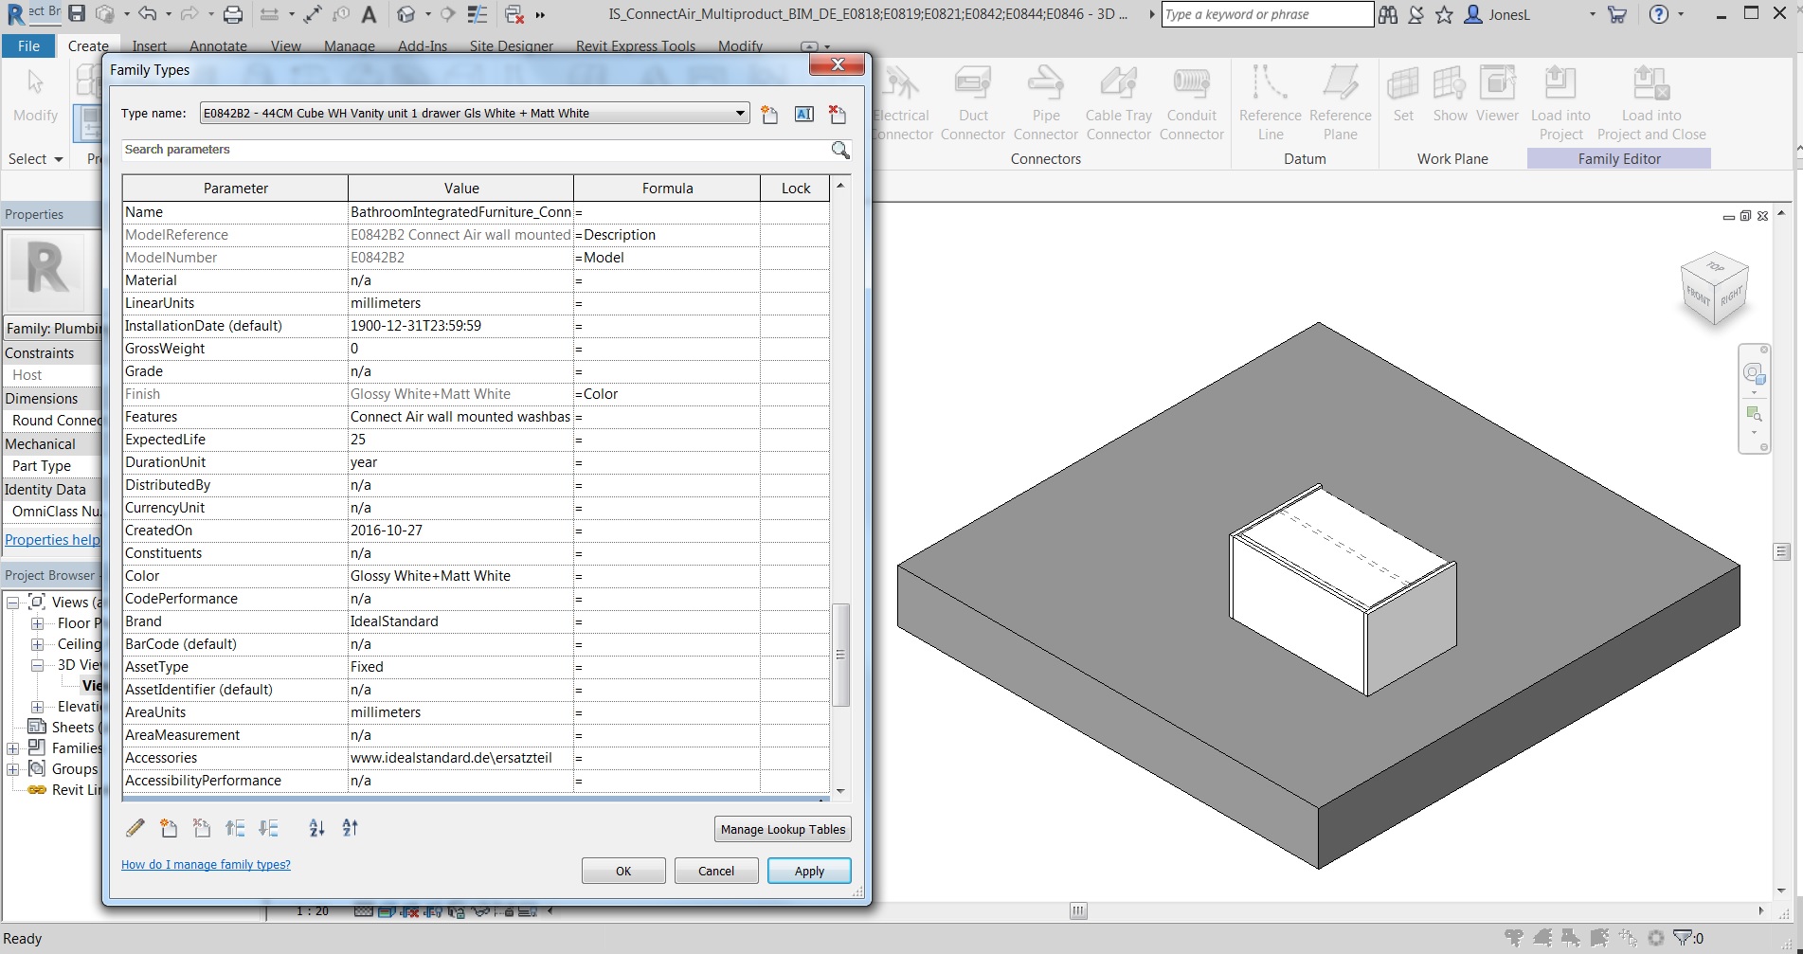This screenshot has height=954, width=1803.
Task: Click the Apply button in Family Types
Action: [809, 871]
